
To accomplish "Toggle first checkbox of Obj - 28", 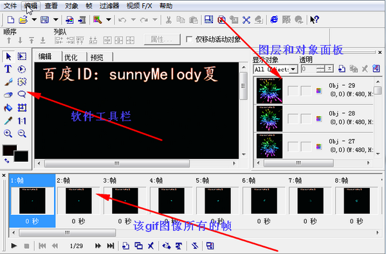I will [x=293, y=119].
